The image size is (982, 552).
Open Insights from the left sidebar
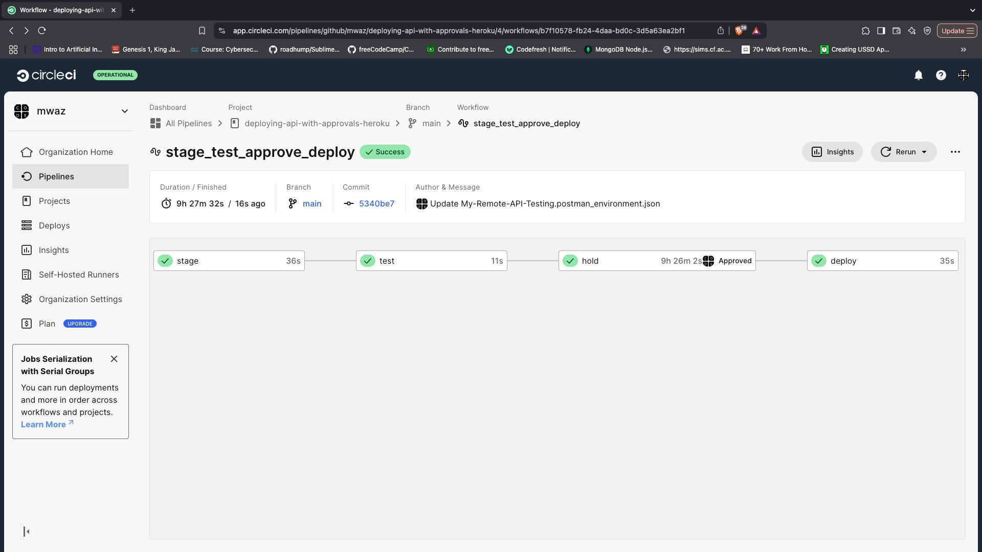[53, 250]
